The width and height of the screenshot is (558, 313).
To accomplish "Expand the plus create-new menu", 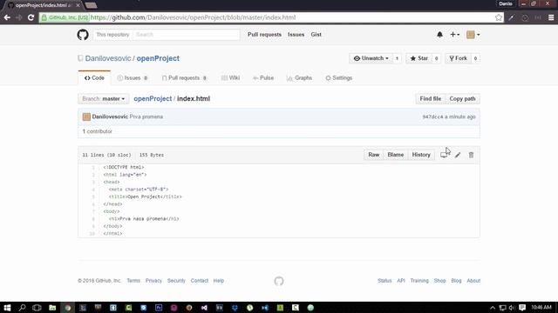I will coord(455,35).
